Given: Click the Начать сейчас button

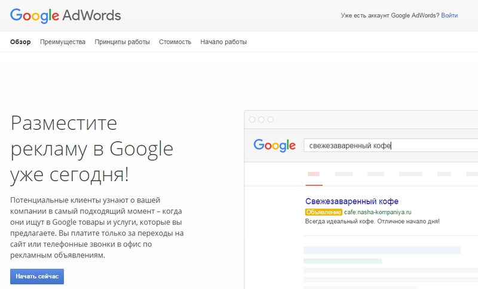Looking at the screenshot, I should [x=37, y=276].
